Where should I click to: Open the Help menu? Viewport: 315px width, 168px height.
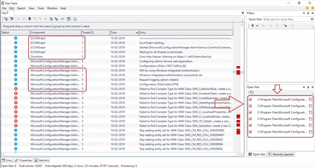coord(63,8)
